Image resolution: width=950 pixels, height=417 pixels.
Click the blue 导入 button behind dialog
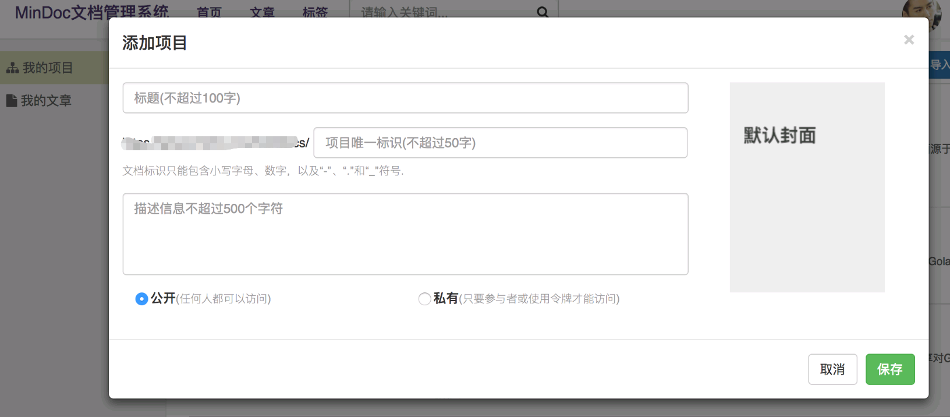[x=939, y=65]
